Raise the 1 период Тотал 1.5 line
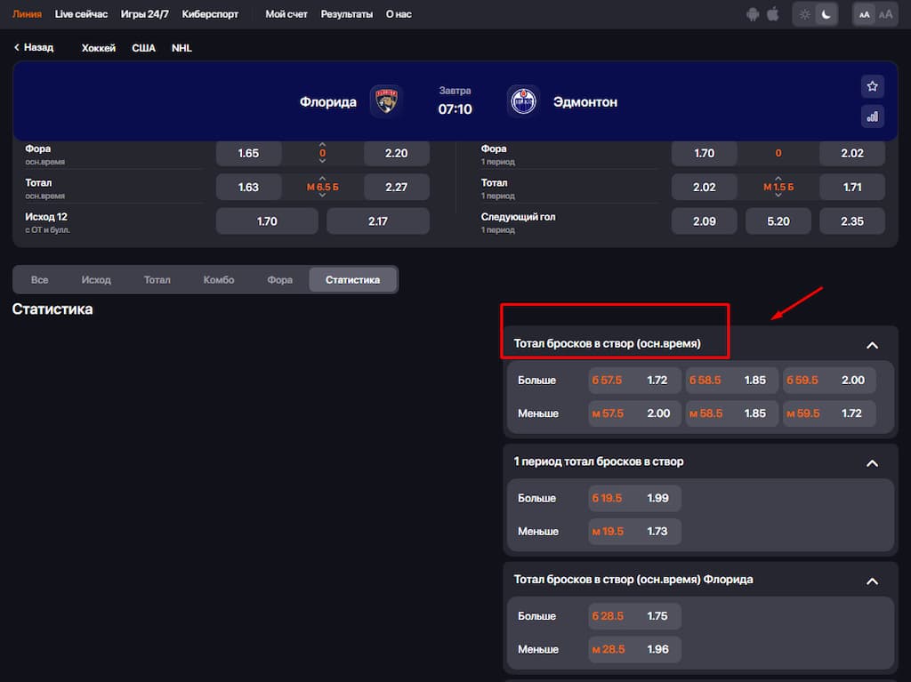This screenshot has height=682, width=911. point(778,179)
